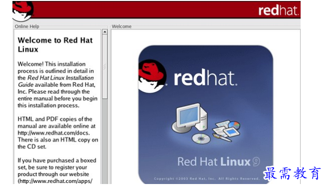This screenshot has height=189, width=325.
Task: Click the redhat wordmark in the red banner
Action: point(279,10)
